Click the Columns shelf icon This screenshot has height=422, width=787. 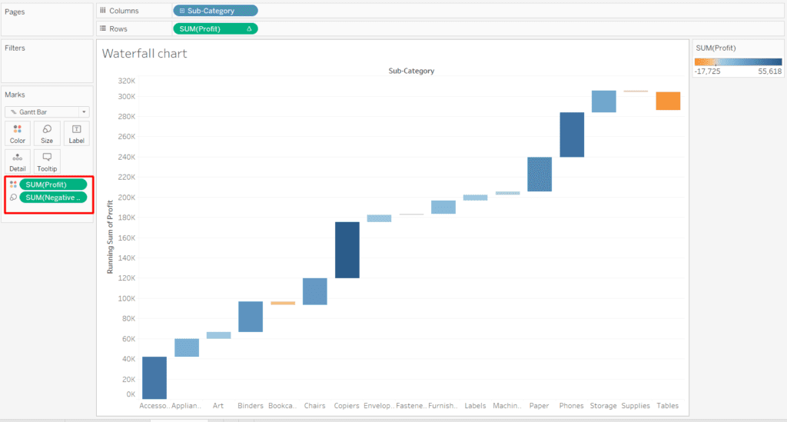(103, 11)
